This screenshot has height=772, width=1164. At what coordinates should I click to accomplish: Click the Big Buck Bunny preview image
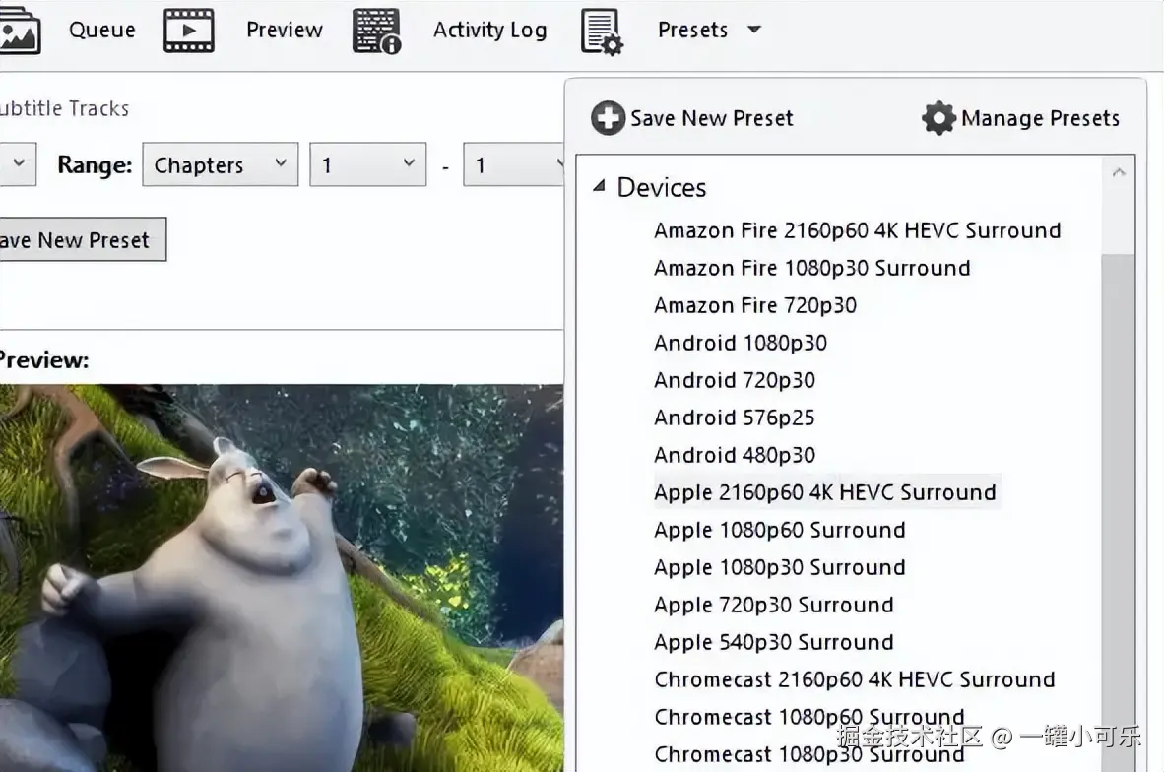(282, 577)
